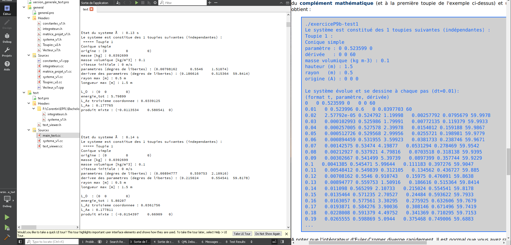Open the 8 Test Results pane
Viewport: 511px width, 245px height.
pyautogui.click(x=236, y=242)
